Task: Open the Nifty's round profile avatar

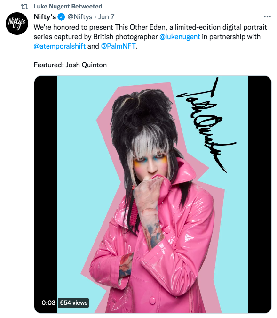Action: [17, 24]
